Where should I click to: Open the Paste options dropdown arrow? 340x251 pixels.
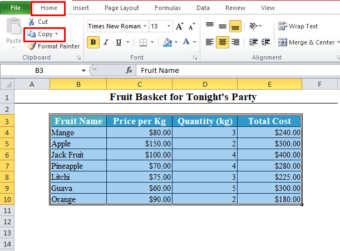[14, 47]
